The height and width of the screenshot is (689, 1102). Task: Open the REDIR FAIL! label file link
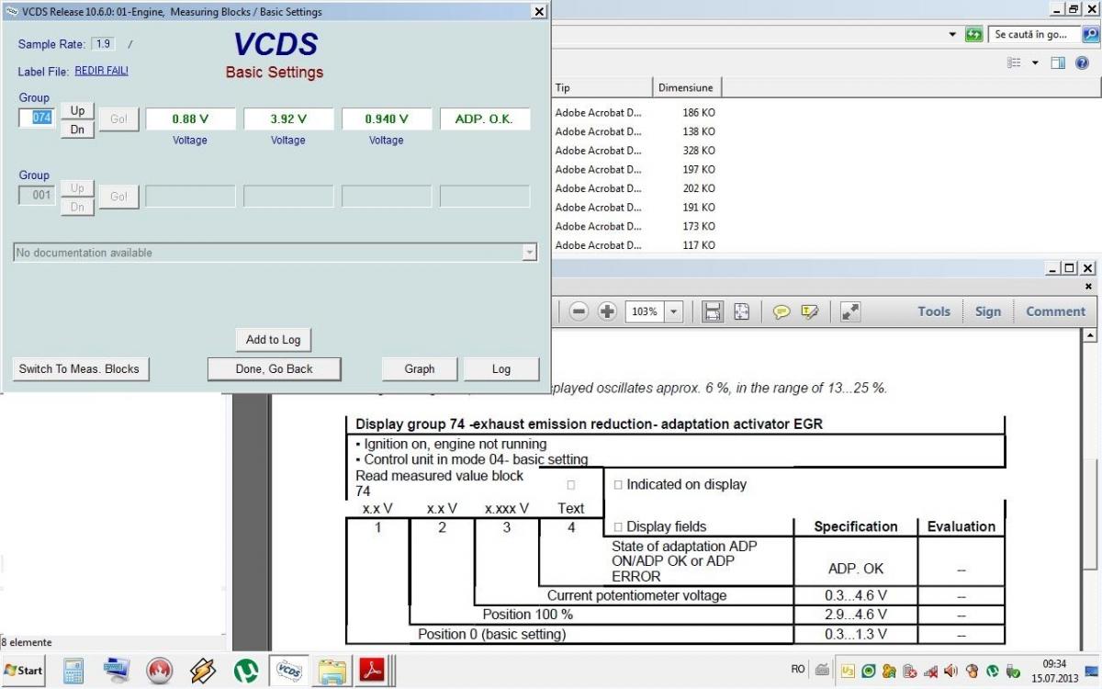click(x=101, y=71)
